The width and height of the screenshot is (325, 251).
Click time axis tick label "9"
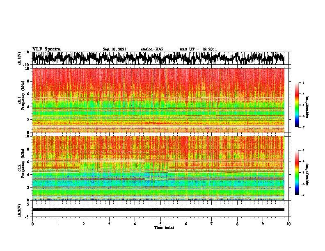pyautogui.click(x=263, y=224)
